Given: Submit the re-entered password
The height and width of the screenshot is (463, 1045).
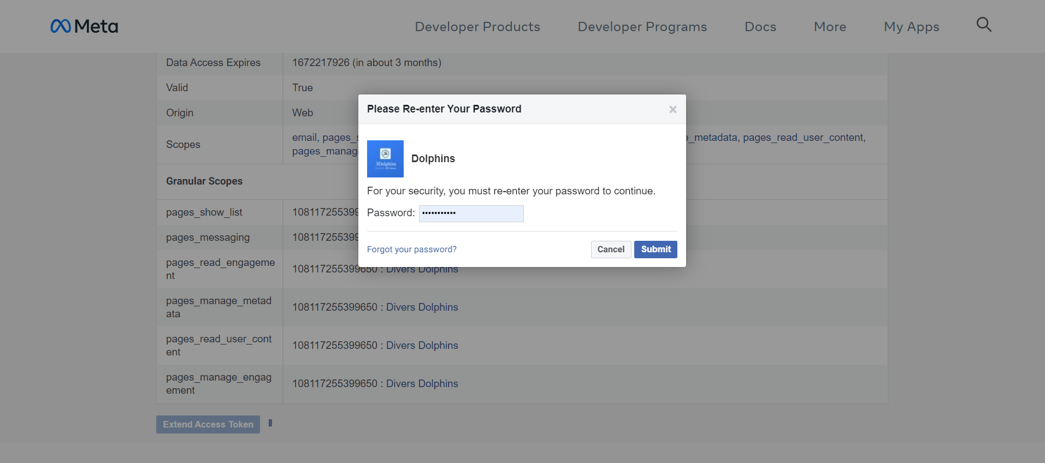Looking at the screenshot, I should tap(655, 250).
